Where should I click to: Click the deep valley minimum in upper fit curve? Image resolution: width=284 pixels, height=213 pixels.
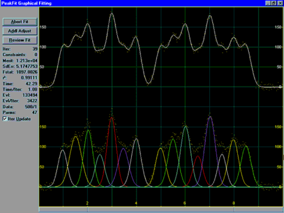149,83
